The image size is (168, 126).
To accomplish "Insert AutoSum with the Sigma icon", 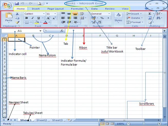I will tap(150, 14).
